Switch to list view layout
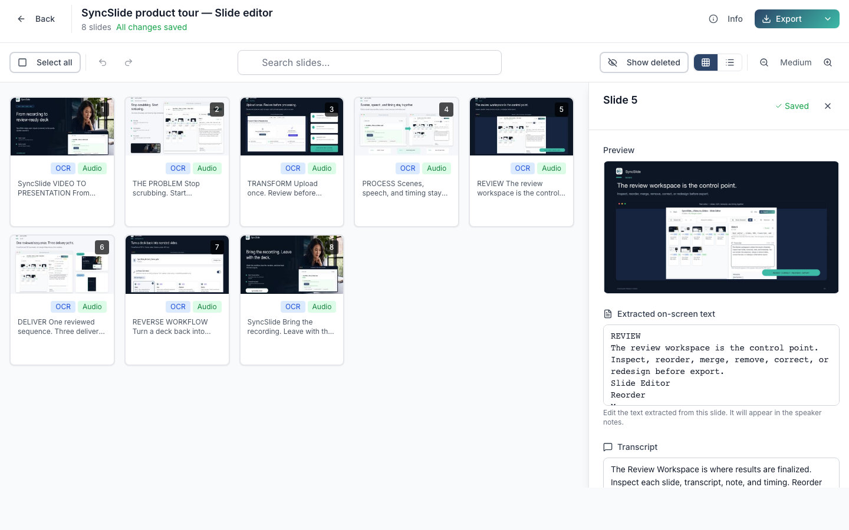This screenshot has width=849, height=530. [x=730, y=62]
